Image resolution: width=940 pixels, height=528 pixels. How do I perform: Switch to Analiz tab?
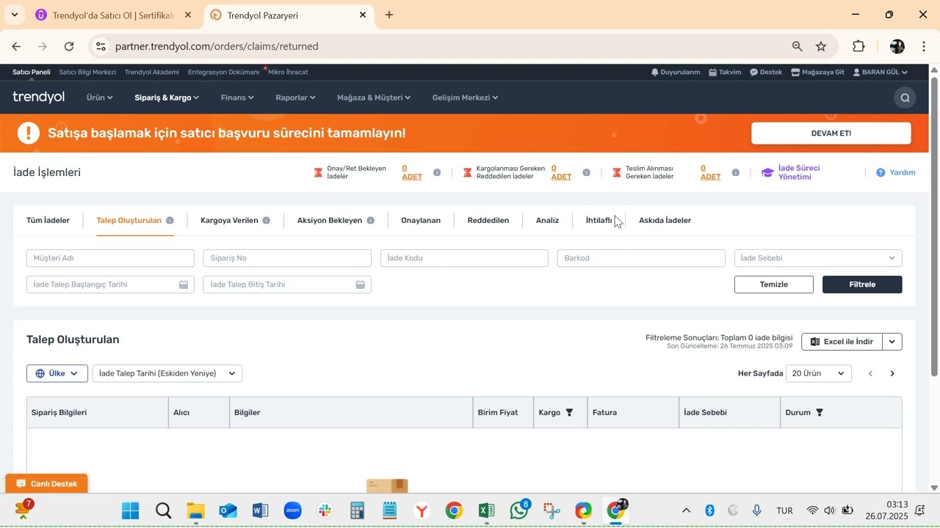tap(548, 221)
